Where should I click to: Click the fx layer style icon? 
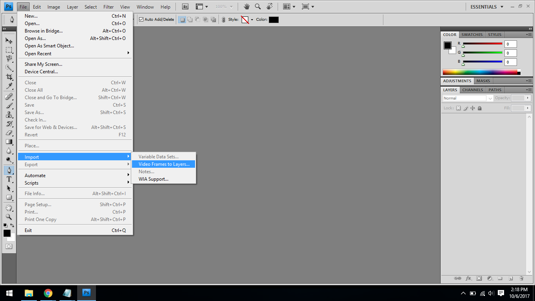468,278
